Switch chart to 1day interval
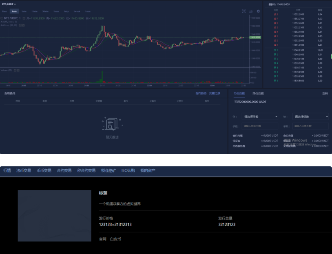The width and height of the screenshot is (332, 254). pyautogui.click(x=66, y=11)
